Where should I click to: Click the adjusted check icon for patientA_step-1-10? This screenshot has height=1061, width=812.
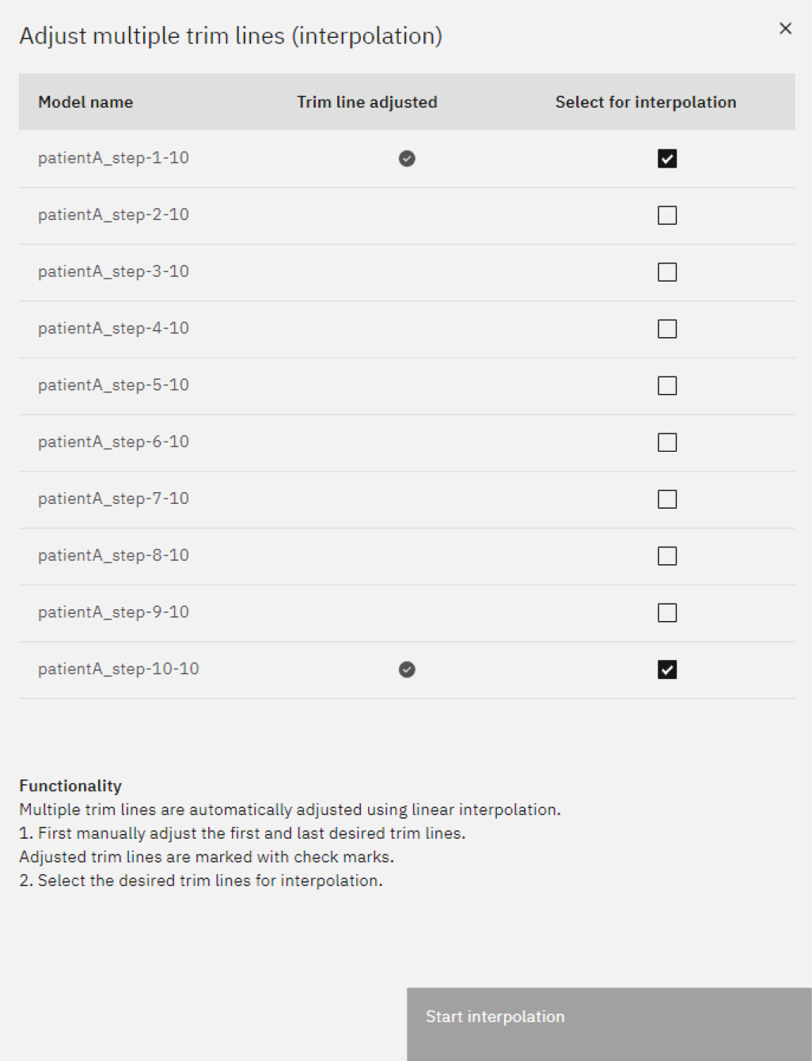click(407, 159)
